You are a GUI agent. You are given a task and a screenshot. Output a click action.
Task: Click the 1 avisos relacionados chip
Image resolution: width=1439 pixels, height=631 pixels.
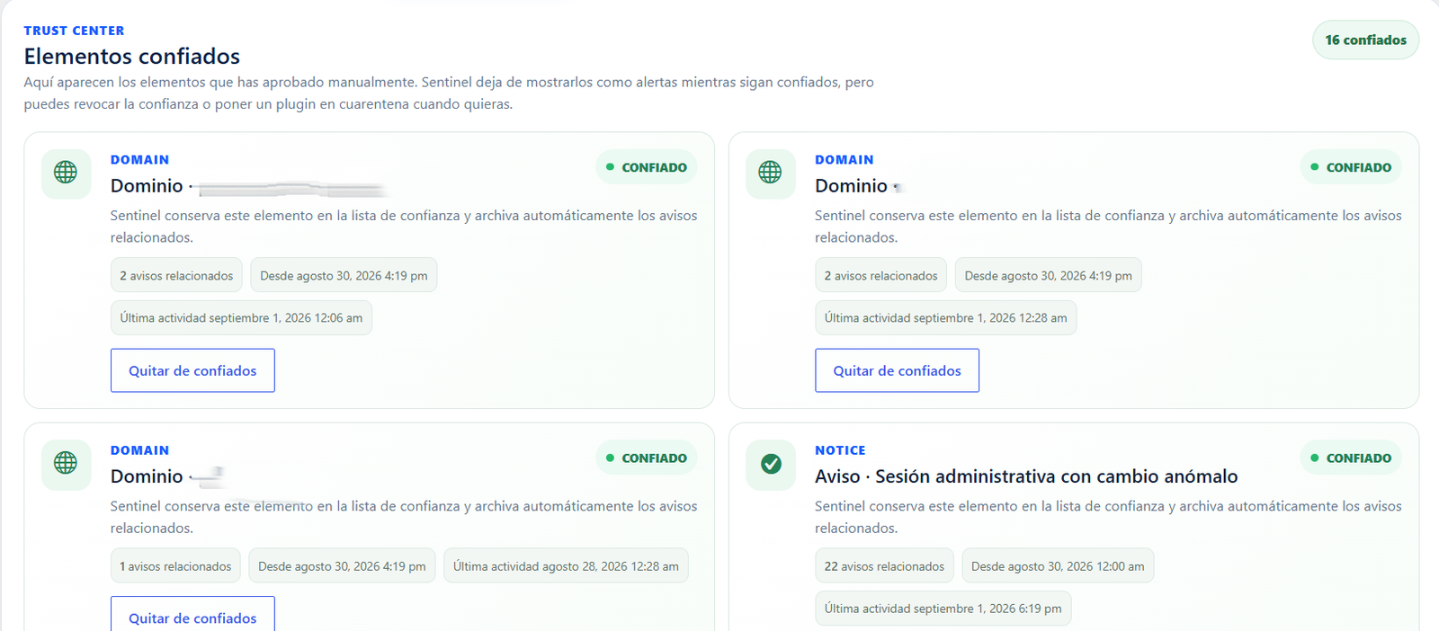[x=175, y=566]
